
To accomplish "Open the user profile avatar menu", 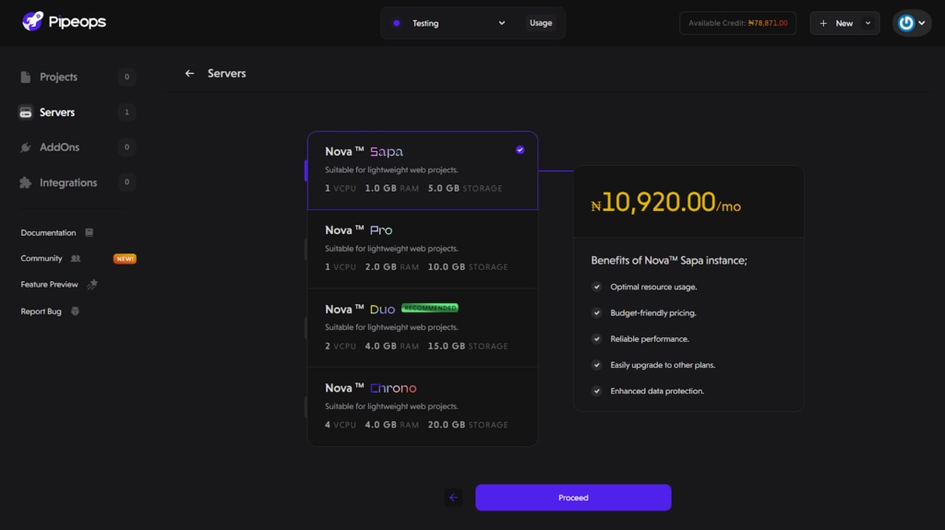I will click(911, 23).
